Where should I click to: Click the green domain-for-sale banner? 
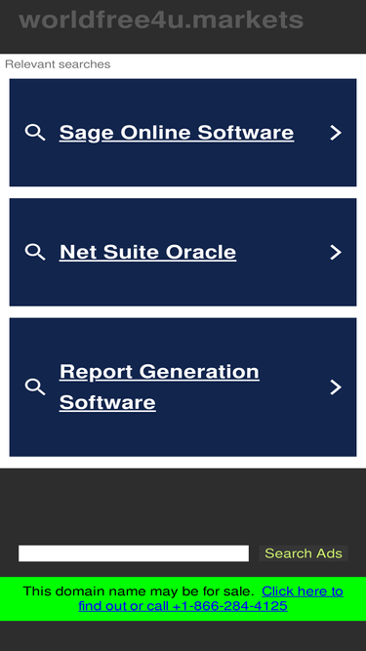tap(183, 598)
